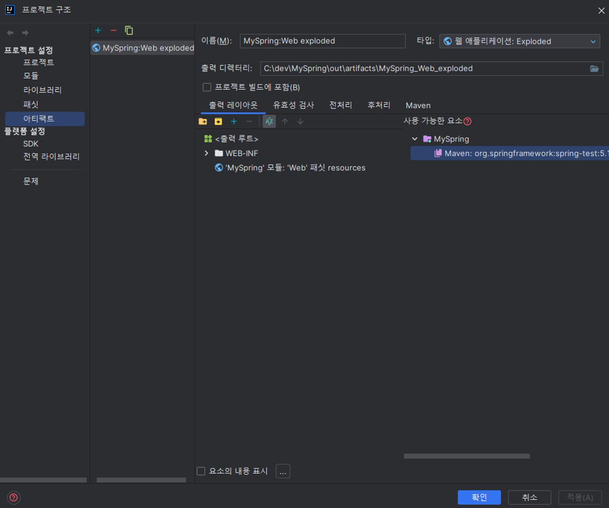Click settings sidebar horizontal scrollbar
This screenshot has width=609, height=508.
pyautogui.click(x=43, y=480)
